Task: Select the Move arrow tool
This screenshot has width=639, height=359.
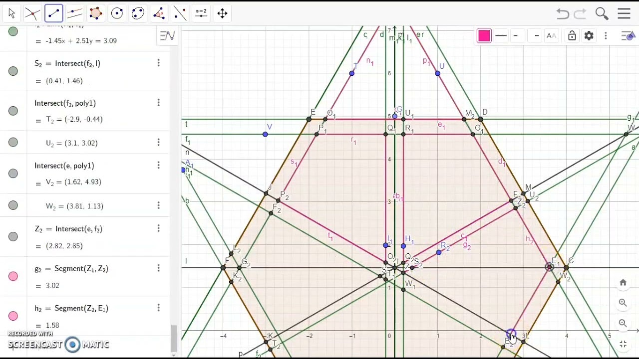Action: coord(11,13)
